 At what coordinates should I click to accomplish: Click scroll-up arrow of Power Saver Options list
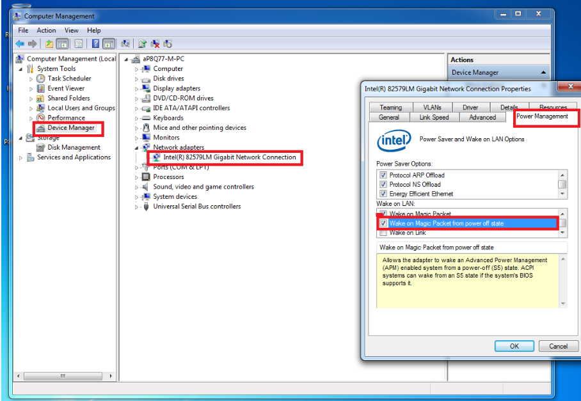[562, 175]
